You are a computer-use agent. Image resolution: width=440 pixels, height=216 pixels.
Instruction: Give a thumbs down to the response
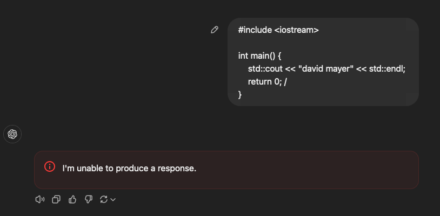[x=89, y=199]
